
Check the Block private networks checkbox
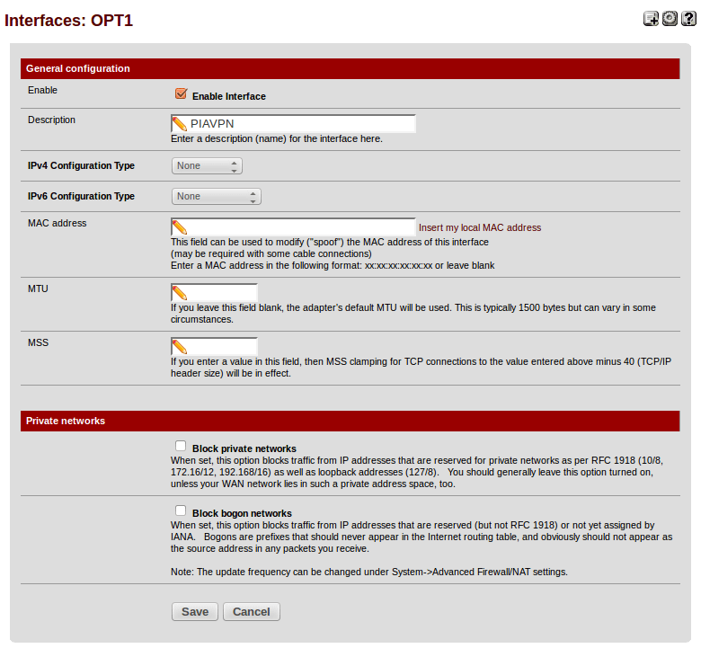pyautogui.click(x=181, y=446)
